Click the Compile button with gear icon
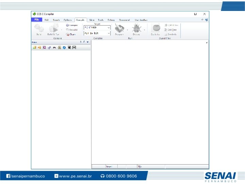 (72, 25)
